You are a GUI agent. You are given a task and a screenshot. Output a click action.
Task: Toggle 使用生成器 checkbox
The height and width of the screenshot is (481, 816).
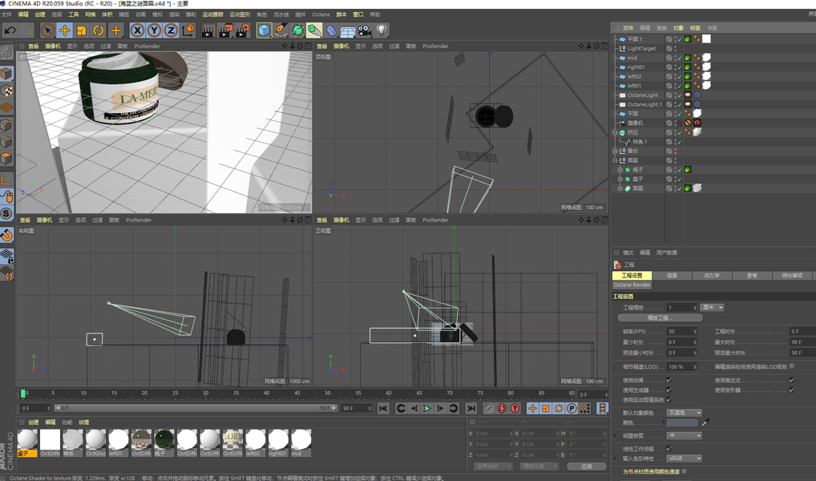coord(669,390)
